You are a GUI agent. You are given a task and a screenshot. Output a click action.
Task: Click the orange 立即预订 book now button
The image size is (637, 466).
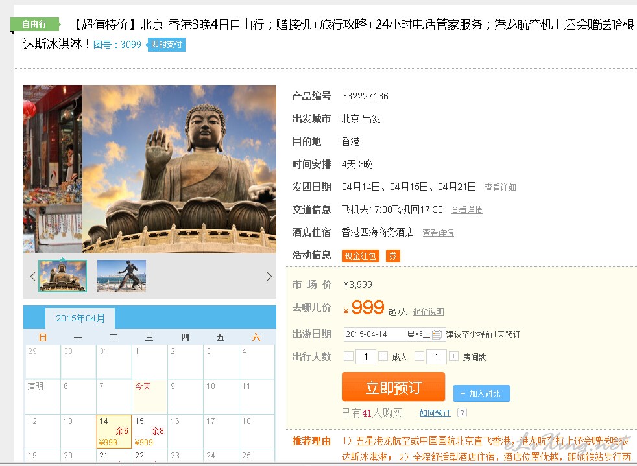393,387
